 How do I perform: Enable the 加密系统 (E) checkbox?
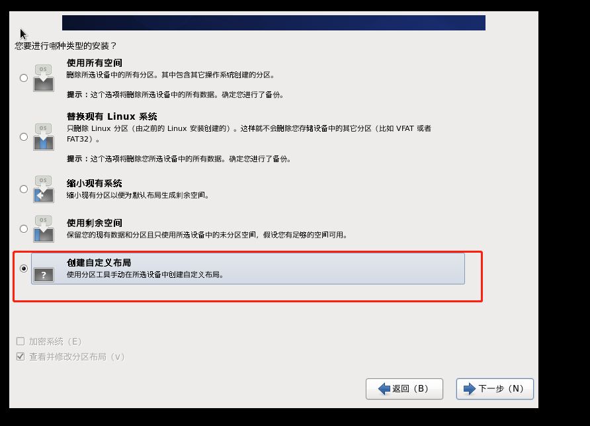pyautogui.click(x=21, y=341)
